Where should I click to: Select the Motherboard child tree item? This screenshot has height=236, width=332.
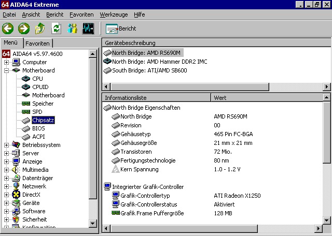[48, 95]
